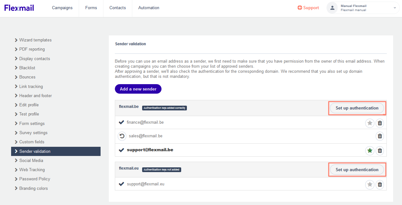
Task: Mark finance@flexmail.be as default sender star
Action: click(370, 123)
